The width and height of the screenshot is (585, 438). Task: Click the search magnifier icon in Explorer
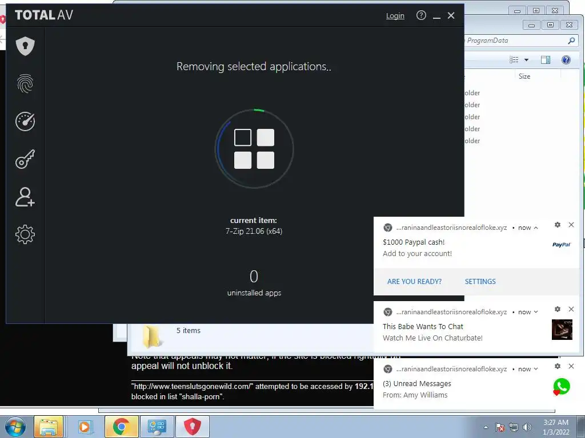(571, 40)
